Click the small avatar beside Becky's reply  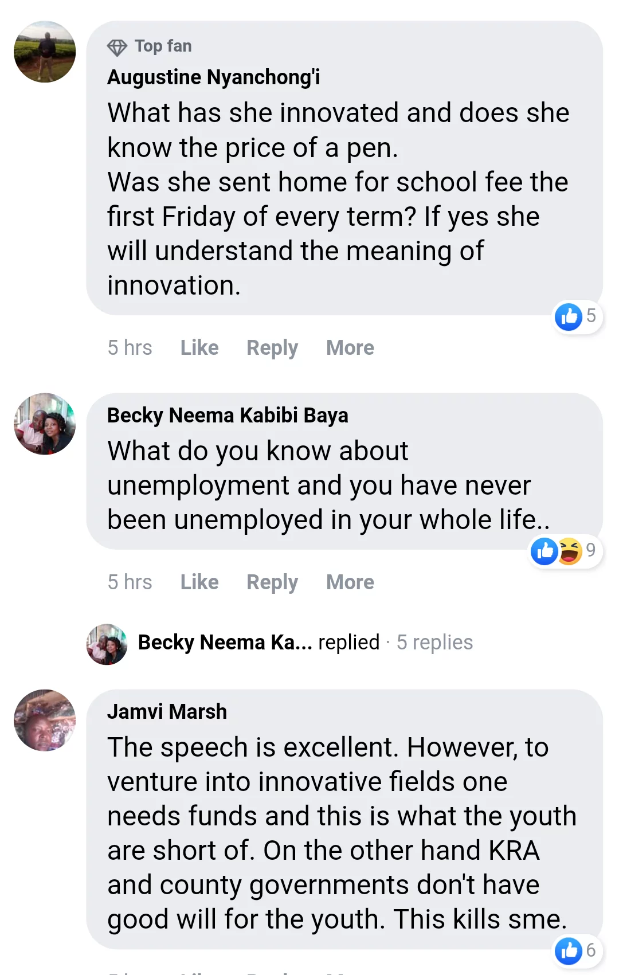(x=107, y=644)
